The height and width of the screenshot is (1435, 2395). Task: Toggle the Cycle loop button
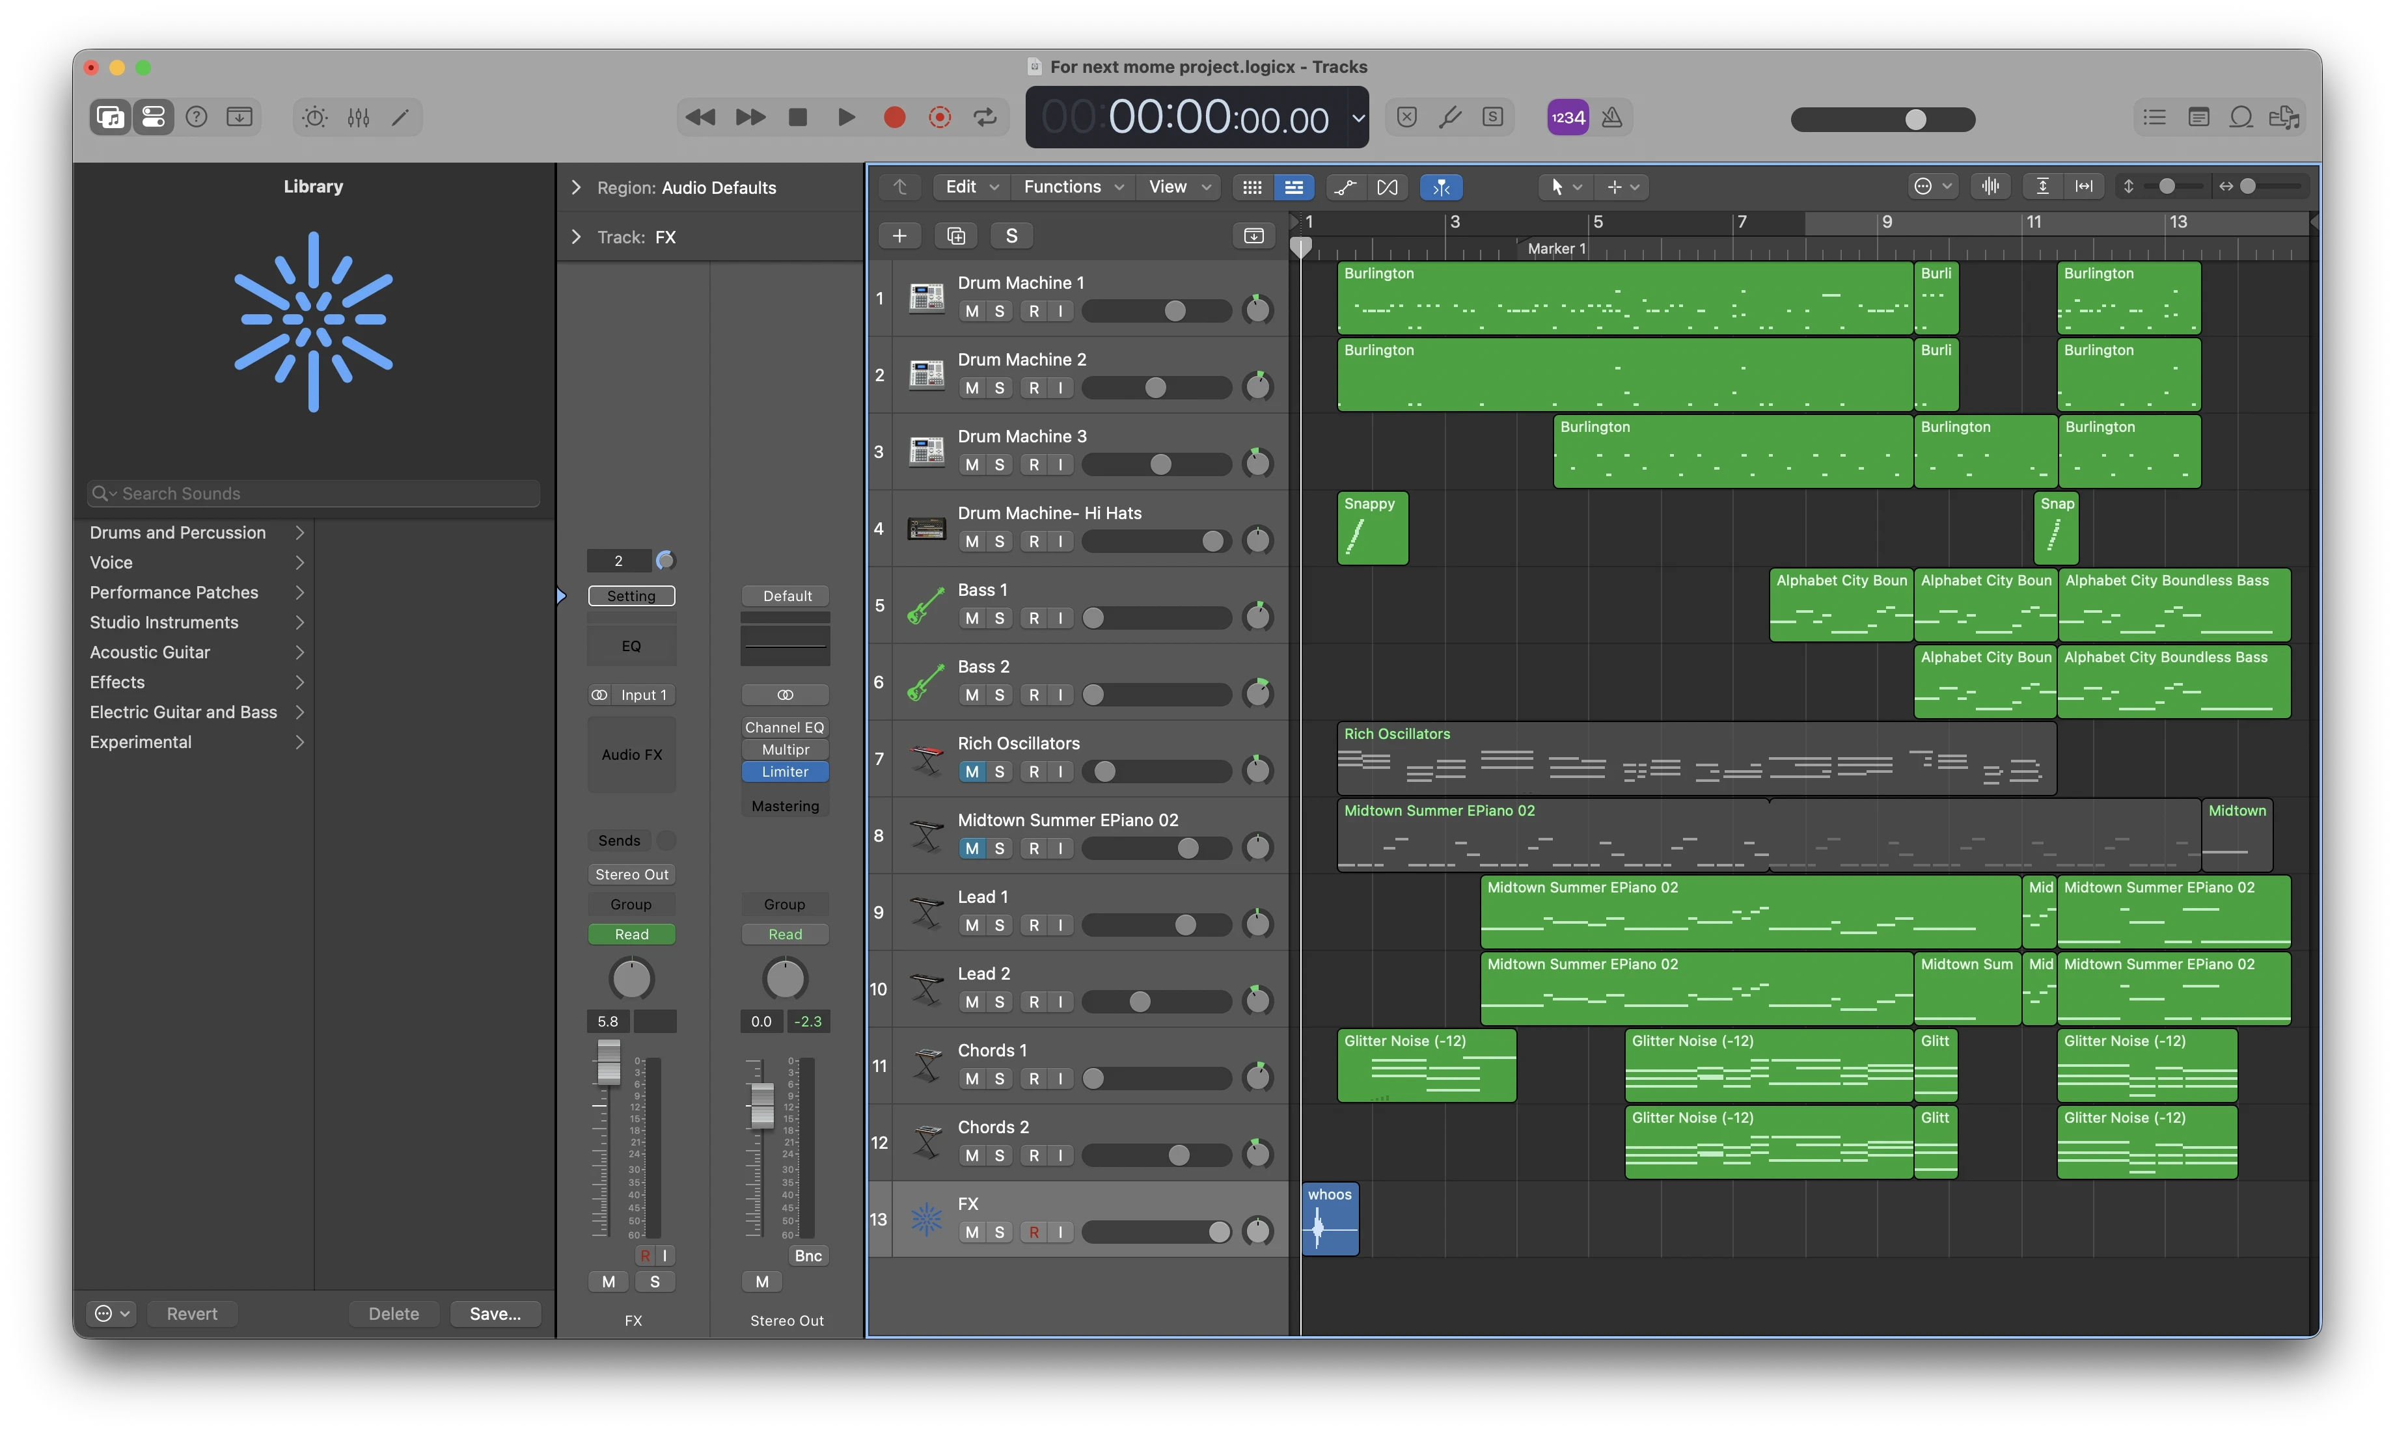[x=985, y=117]
